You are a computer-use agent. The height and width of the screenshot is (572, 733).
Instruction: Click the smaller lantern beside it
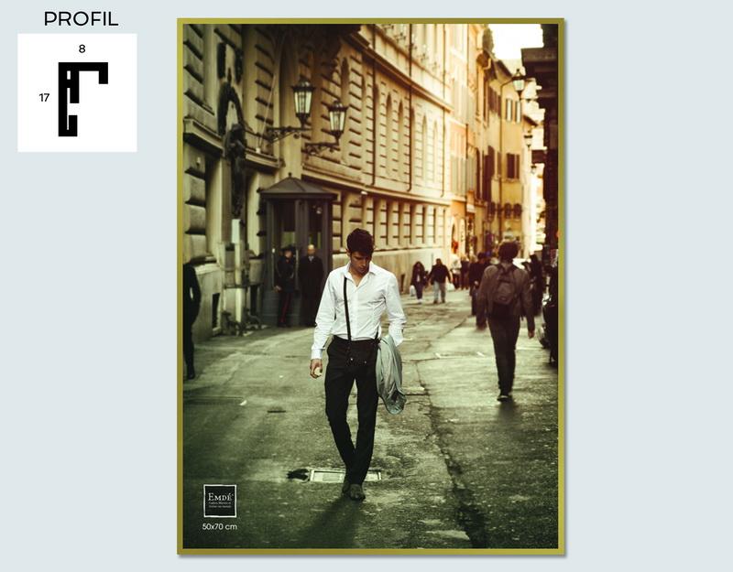click(x=337, y=120)
